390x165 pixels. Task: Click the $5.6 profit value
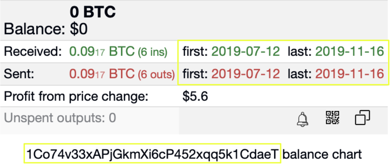click(x=195, y=96)
